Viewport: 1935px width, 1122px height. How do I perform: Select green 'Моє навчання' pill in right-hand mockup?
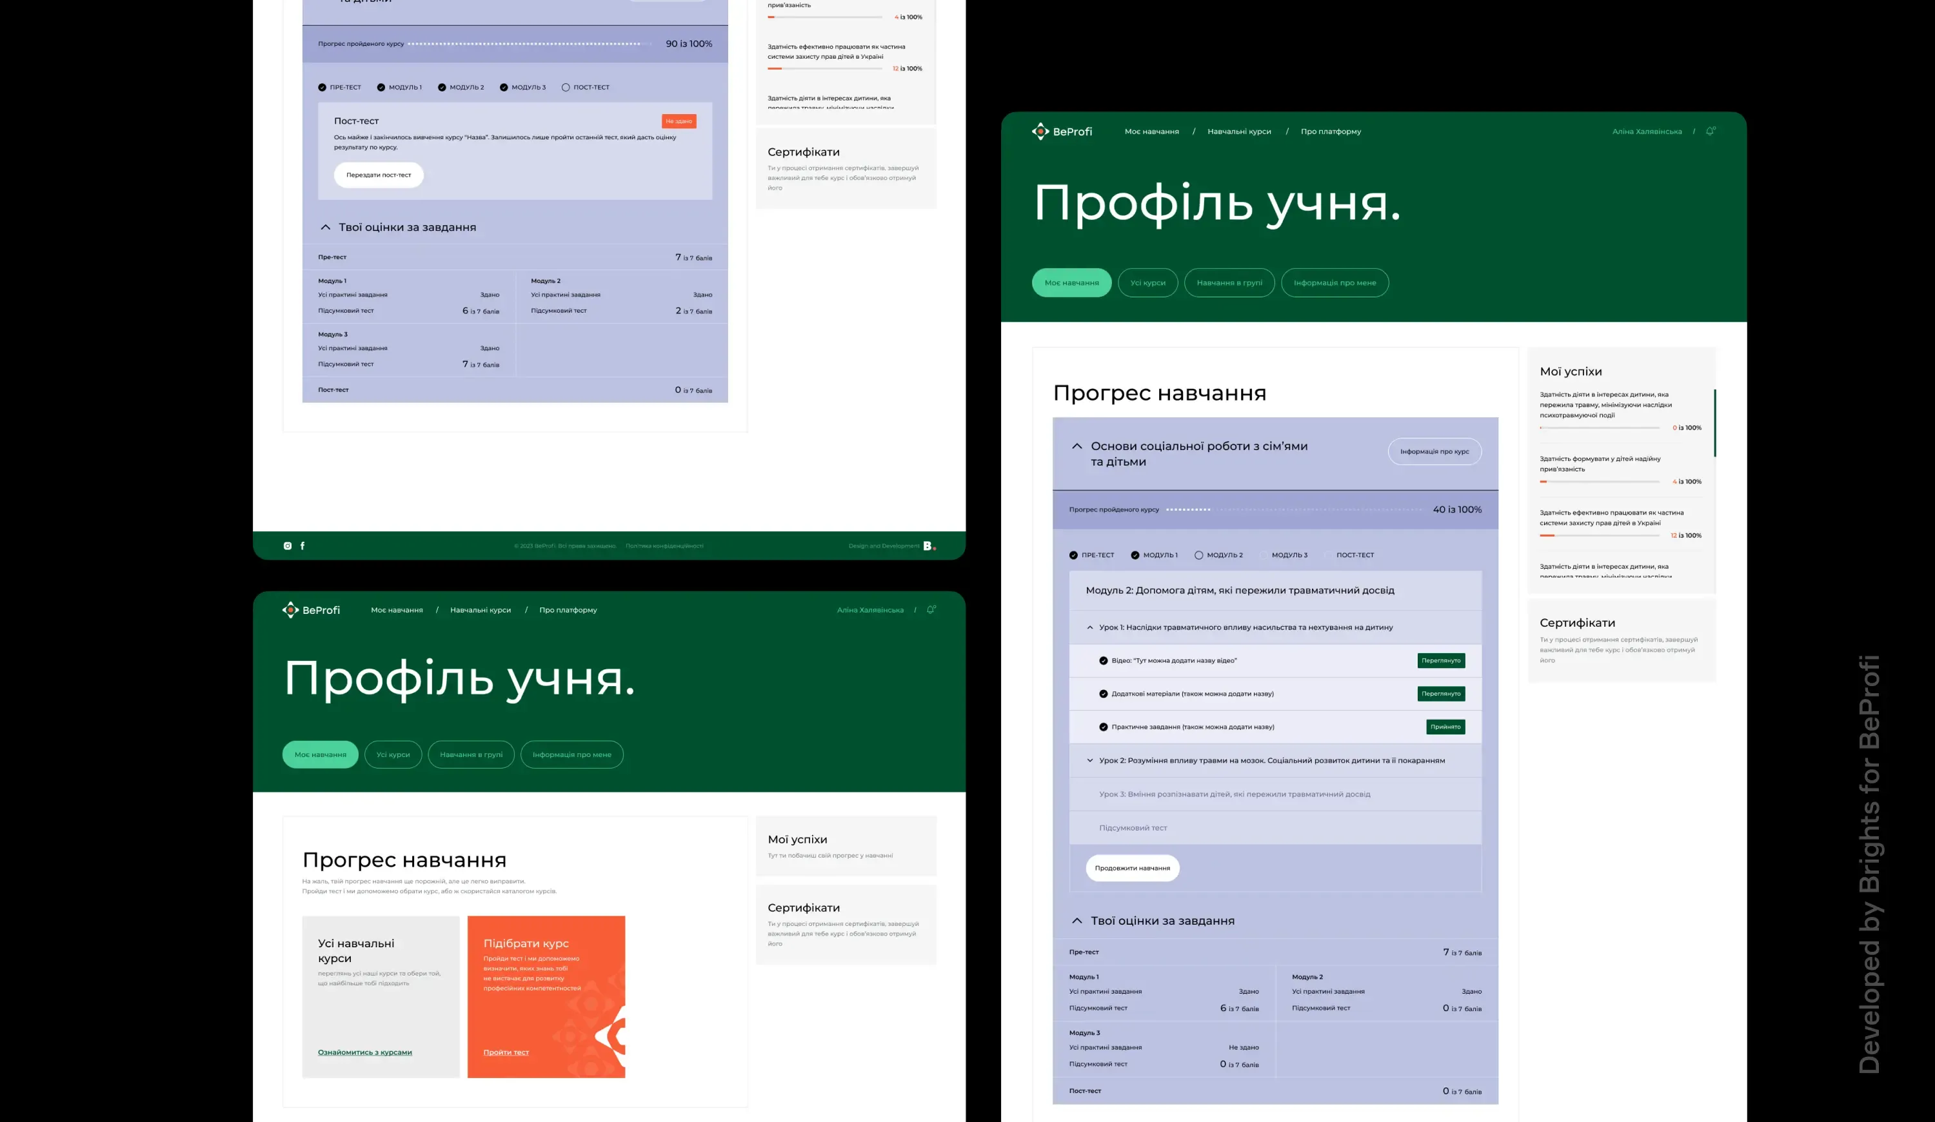(1071, 282)
